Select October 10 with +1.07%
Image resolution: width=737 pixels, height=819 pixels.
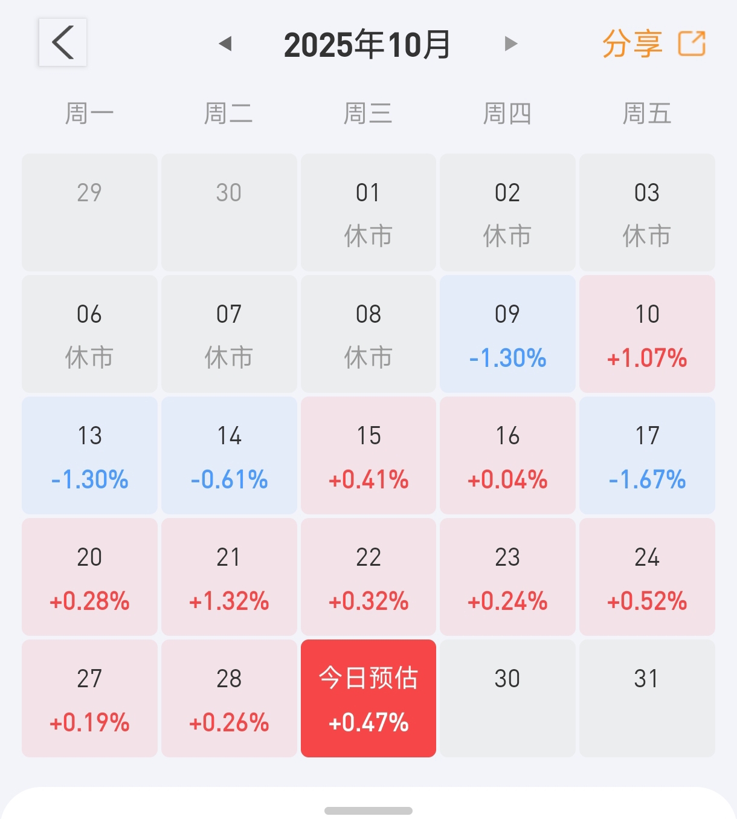point(647,334)
